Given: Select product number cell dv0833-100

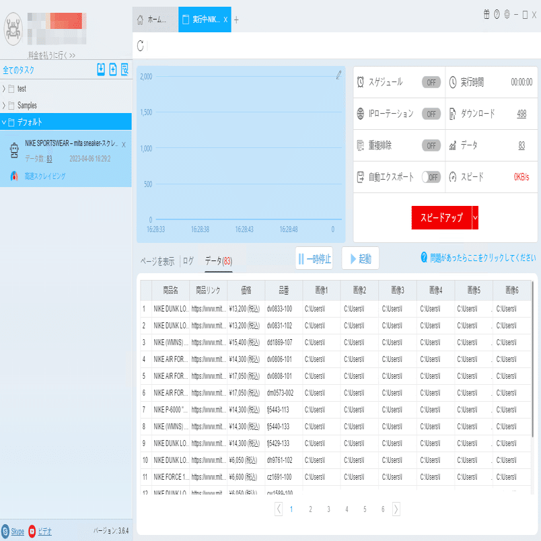Looking at the screenshot, I should (283, 309).
